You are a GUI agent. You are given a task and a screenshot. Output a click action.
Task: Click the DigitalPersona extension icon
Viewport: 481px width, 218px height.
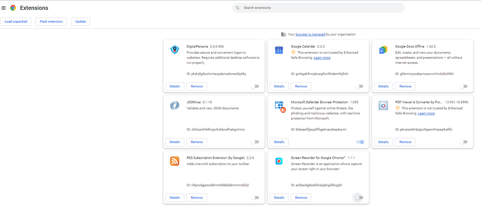tap(175, 50)
